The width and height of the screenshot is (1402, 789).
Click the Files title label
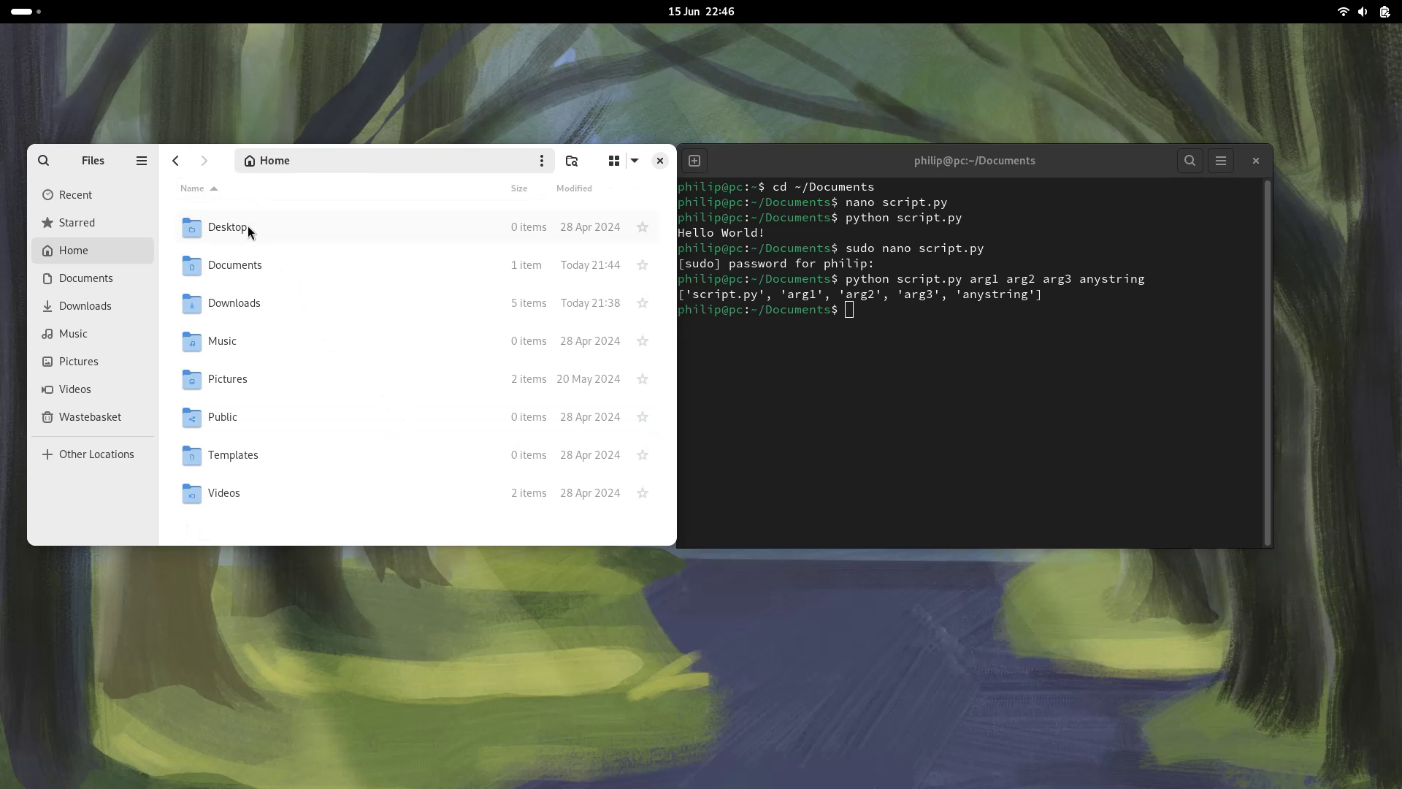[x=93, y=161]
